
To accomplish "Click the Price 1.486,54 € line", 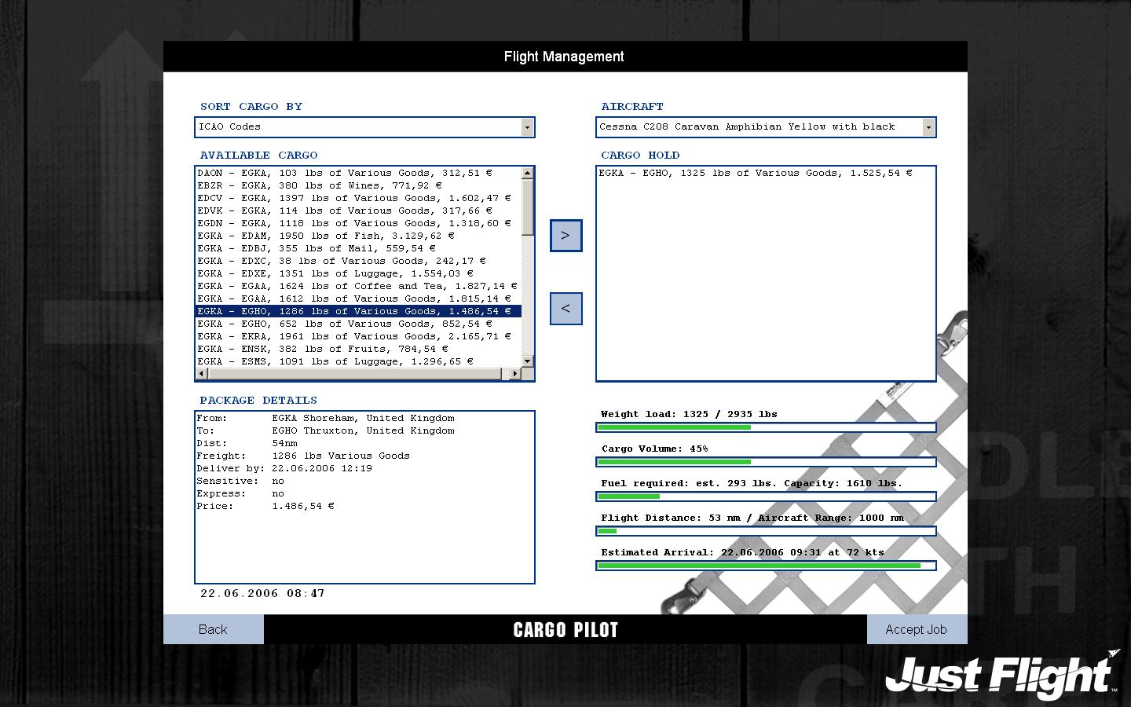I will (x=265, y=506).
